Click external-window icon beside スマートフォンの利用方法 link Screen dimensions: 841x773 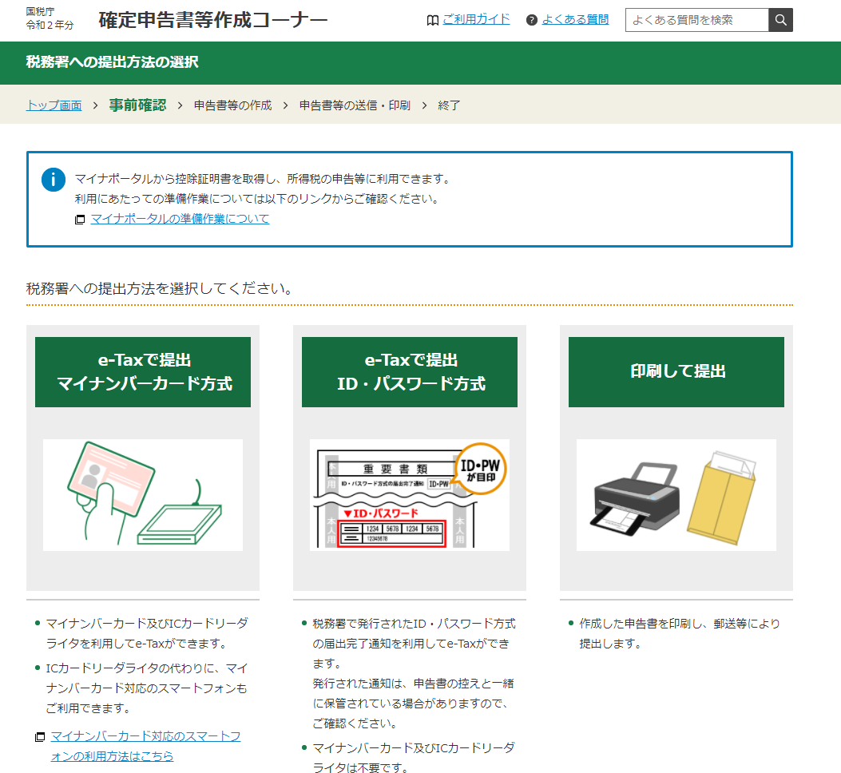point(40,737)
